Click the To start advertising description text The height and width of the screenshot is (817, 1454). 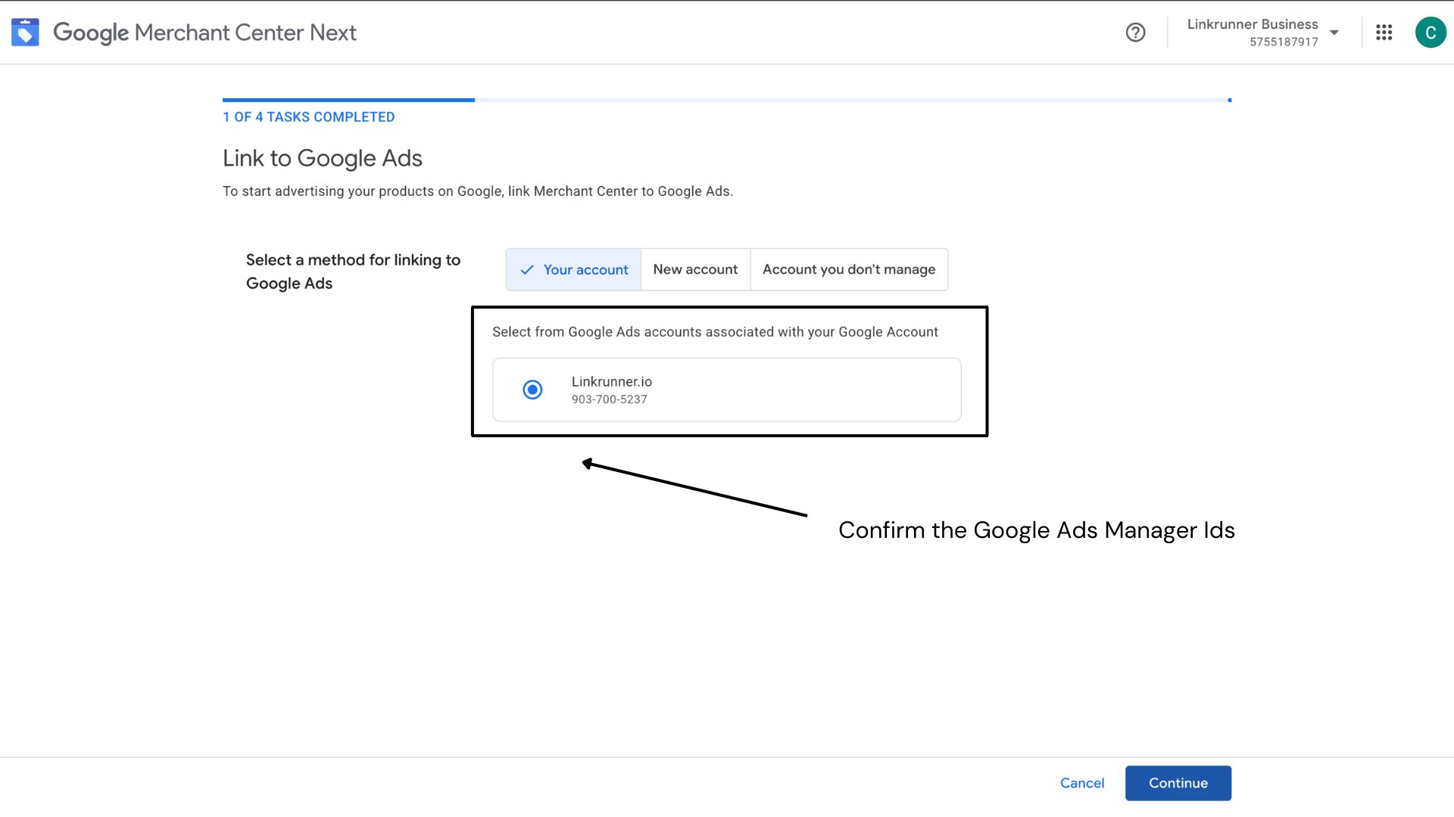[477, 191]
